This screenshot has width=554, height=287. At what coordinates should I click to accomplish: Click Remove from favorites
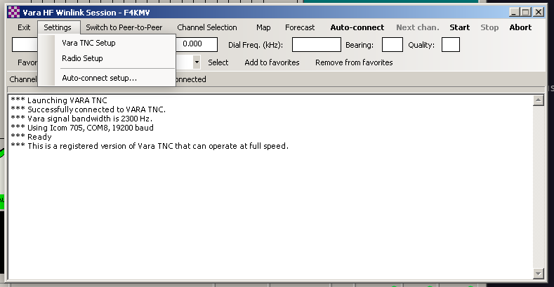click(x=353, y=62)
